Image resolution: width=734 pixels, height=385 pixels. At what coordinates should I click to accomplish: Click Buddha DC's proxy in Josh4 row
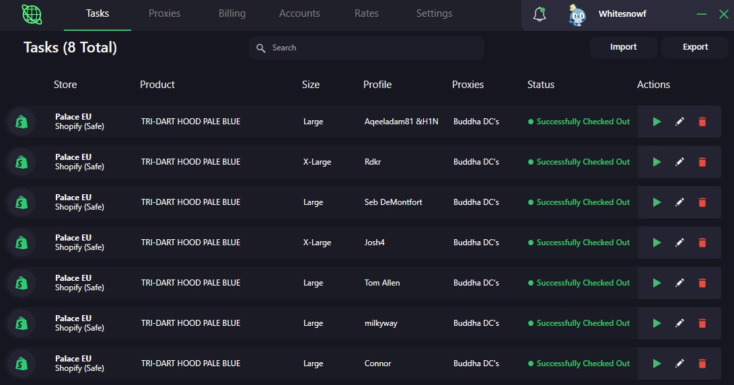(476, 243)
